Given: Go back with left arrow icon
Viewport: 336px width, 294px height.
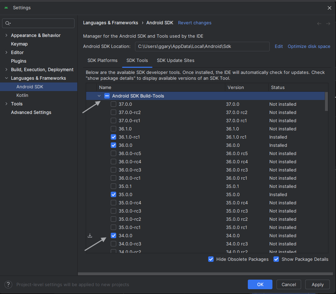Looking at the screenshot, I should [319, 24].
